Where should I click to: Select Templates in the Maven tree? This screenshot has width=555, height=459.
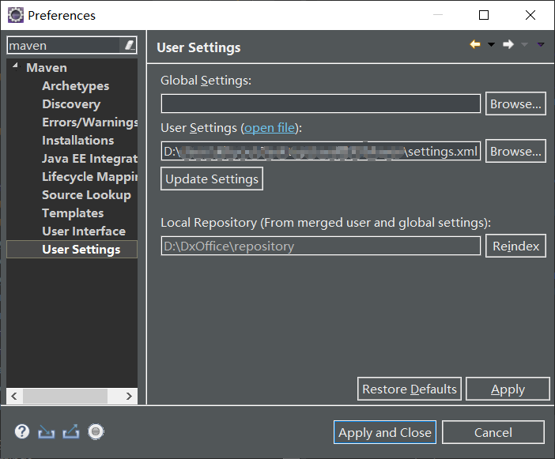73,213
